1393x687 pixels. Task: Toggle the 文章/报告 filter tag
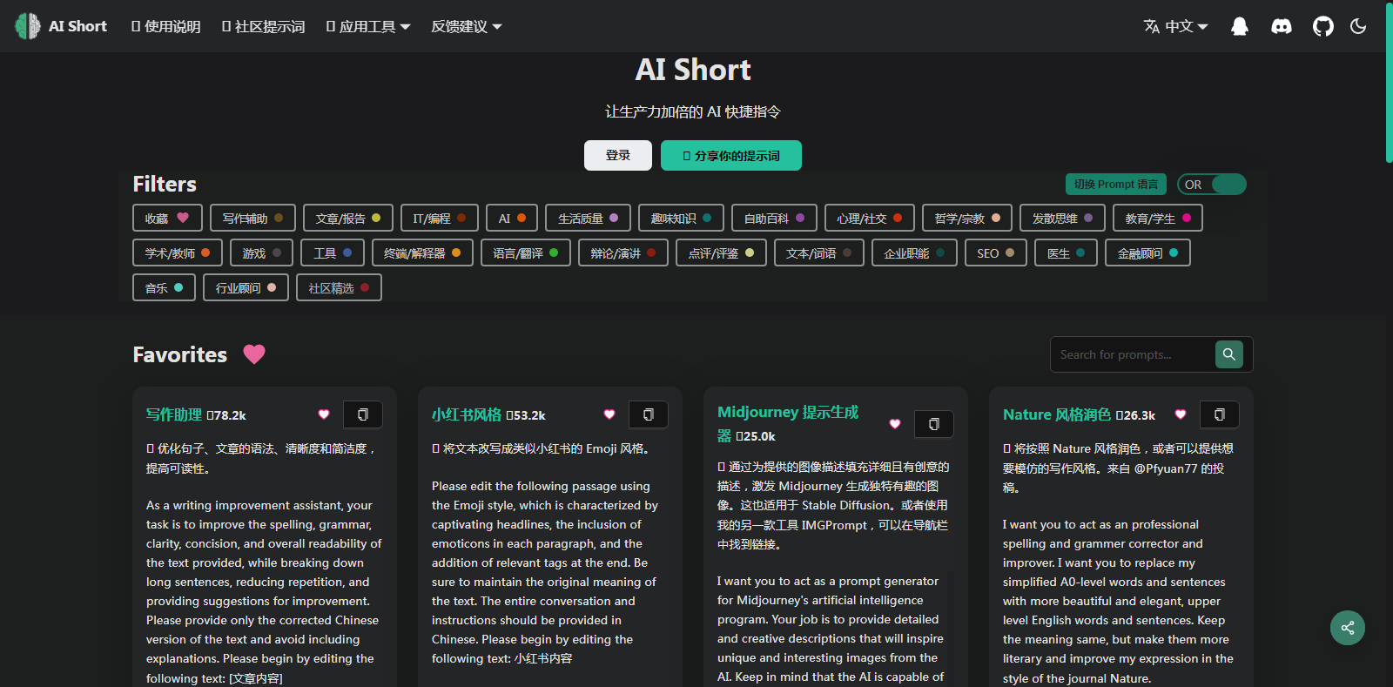click(348, 218)
